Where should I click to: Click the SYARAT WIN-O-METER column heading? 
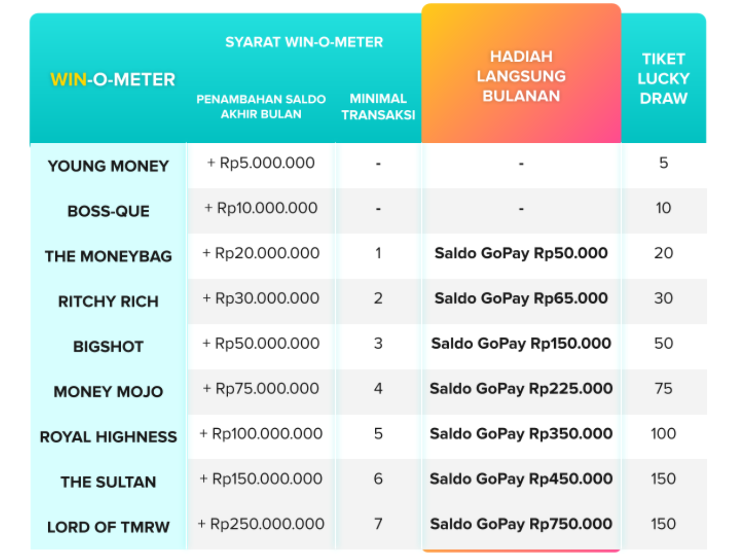click(x=304, y=42)
